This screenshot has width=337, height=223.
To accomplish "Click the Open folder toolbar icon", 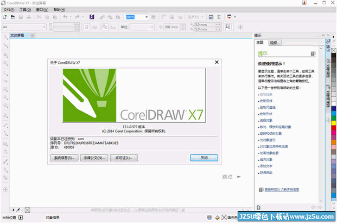I will pyautogui.click(x=12, y=17).
